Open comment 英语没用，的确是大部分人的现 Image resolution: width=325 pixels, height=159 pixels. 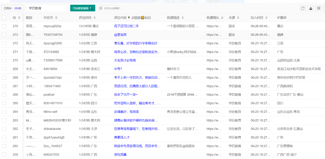point(137,86)
